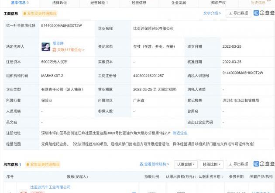Expand the 认缴金额 dropdown
The height and width of the screenshot is (193, 275).
(x=186, y=165)
